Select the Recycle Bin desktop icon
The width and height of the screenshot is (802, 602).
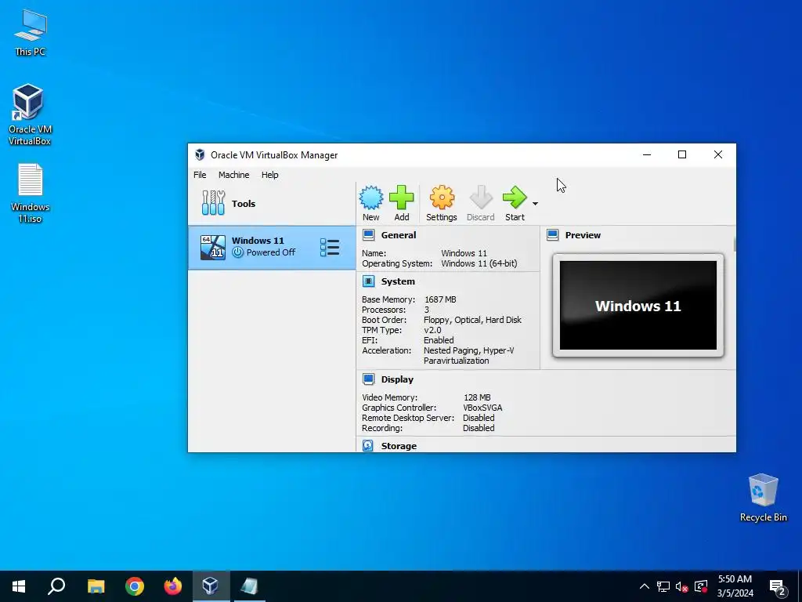(763, 498)
